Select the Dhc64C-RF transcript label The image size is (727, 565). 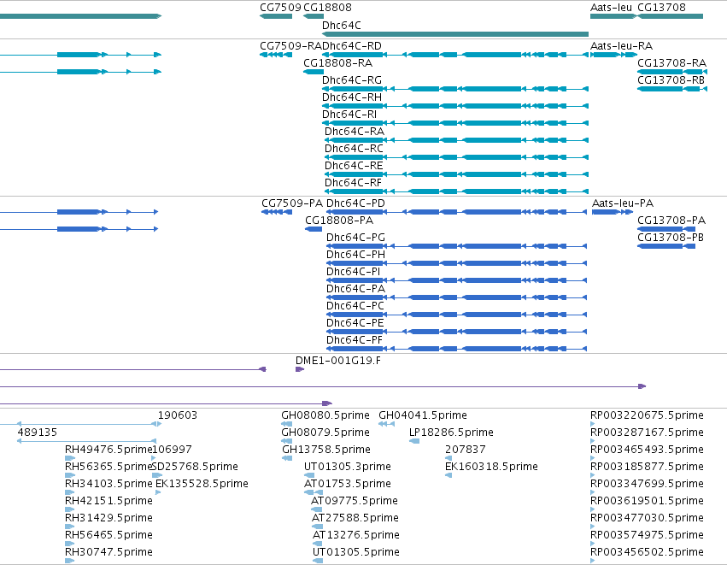(x=353, y=183)
